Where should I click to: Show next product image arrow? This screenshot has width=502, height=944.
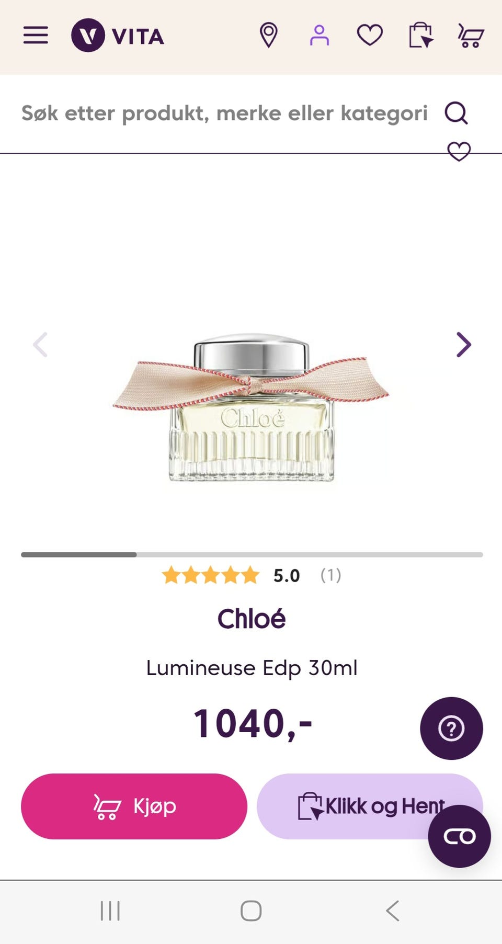point(463,345)
